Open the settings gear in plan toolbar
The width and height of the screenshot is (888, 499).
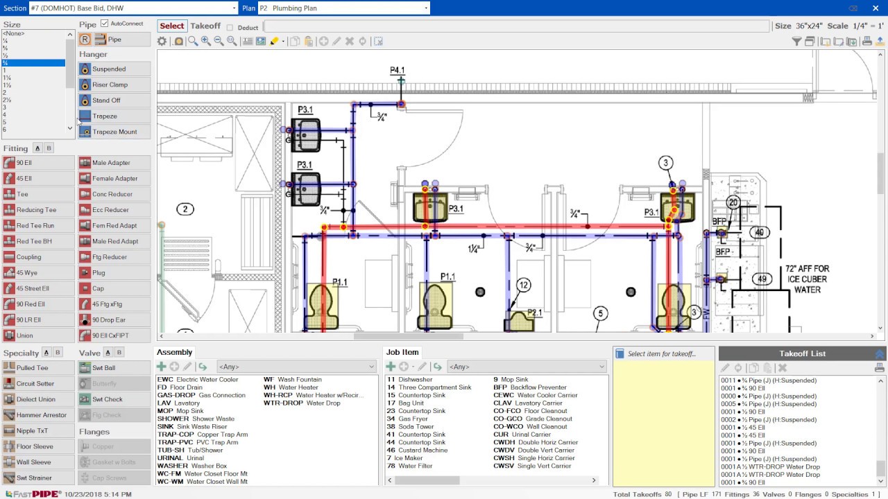162,42
